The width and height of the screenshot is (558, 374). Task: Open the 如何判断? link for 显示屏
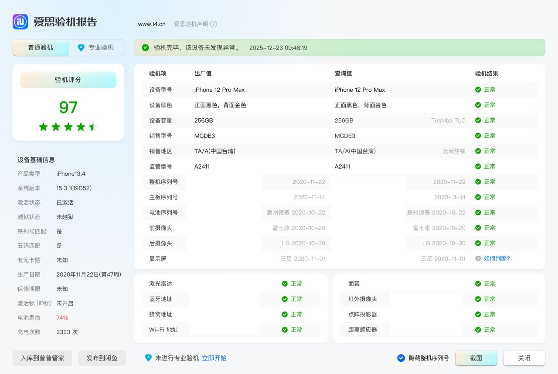point(497,258)
